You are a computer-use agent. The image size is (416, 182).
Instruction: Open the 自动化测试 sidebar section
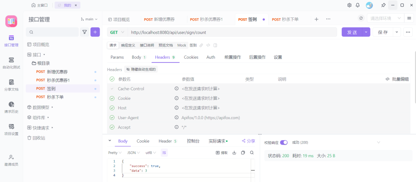11,63
